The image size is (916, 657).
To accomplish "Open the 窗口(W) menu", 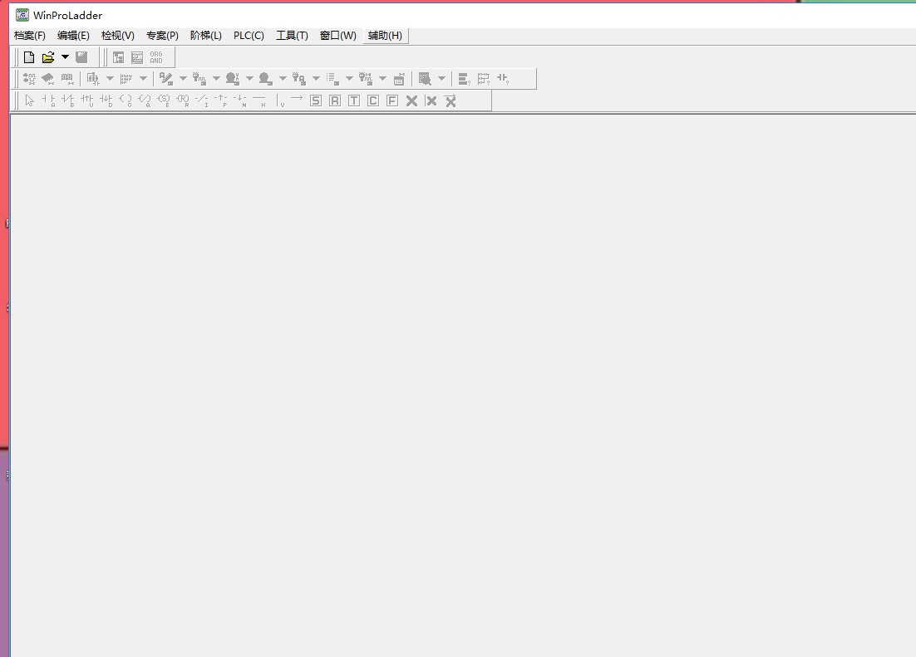I will pyautogui.click(x=338, y=36).
